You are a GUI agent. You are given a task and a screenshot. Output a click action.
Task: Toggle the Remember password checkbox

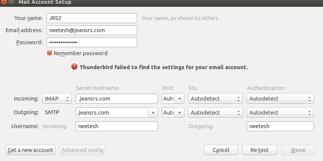click(x=49, y=53)
